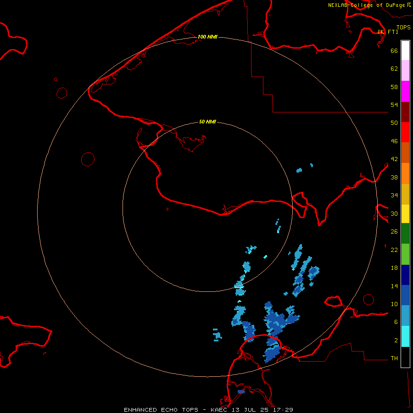Click the 38 legend value
Screen dimensions: 413x413
click(x=394, y=177)
